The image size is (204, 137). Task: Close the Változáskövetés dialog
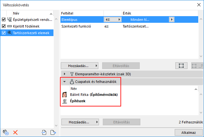[199, 5]
